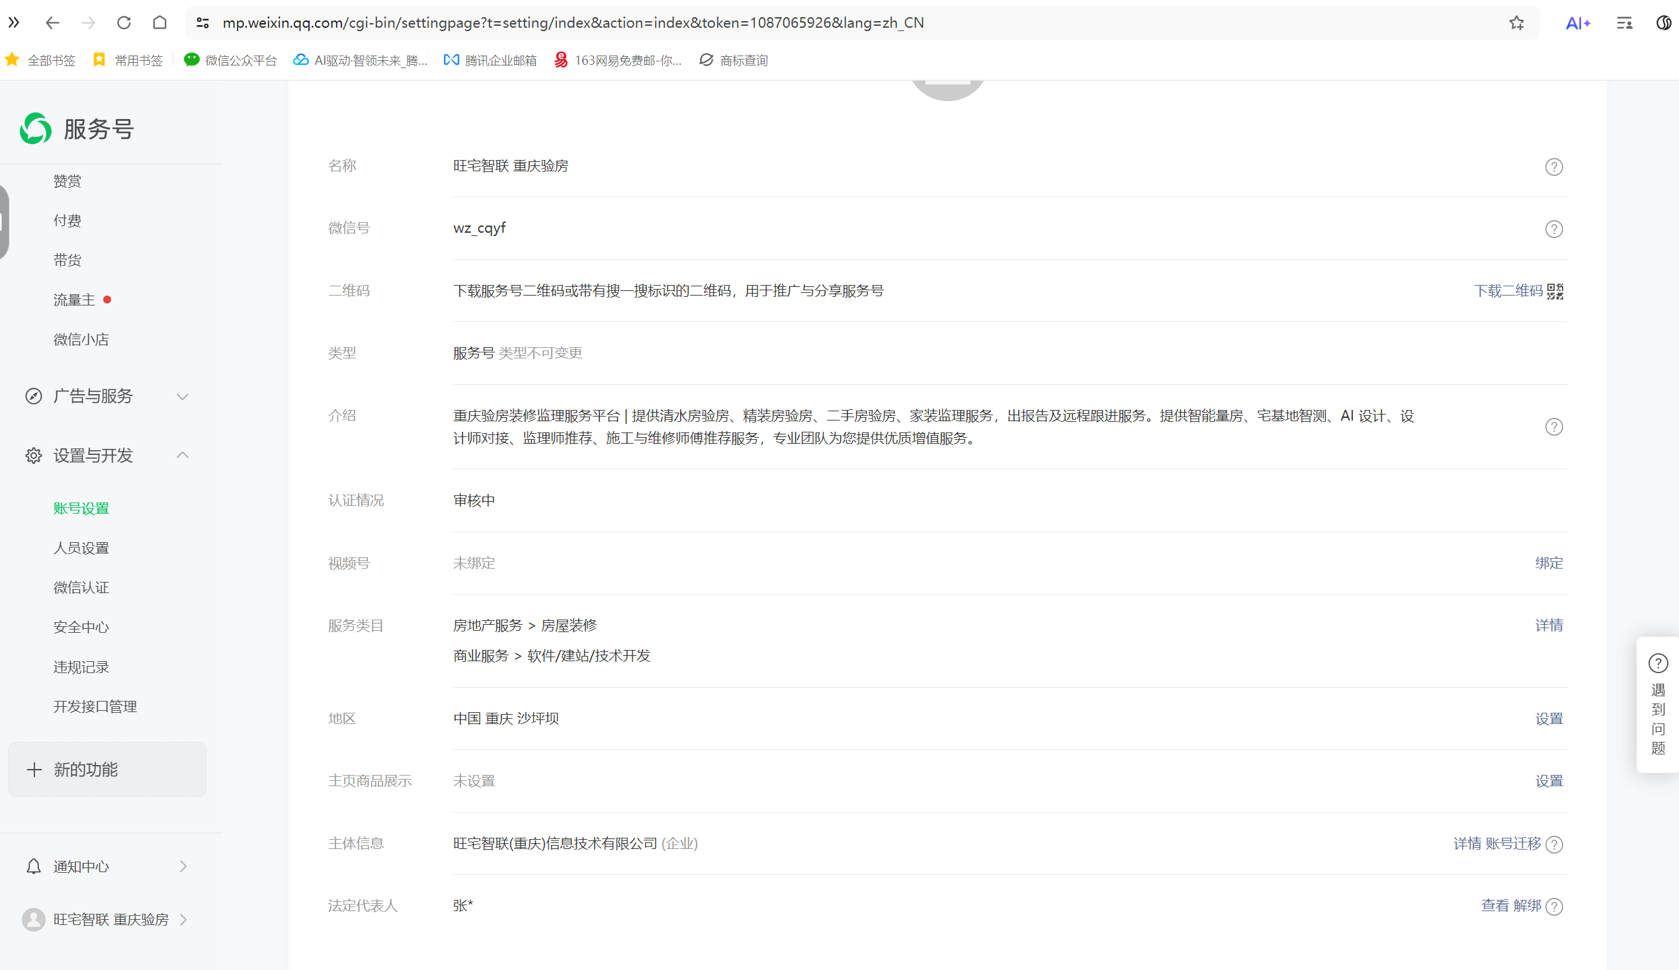Click help icon next to 解绑 link
This screenshot has height=970, width=1679.
(1553, 907)
